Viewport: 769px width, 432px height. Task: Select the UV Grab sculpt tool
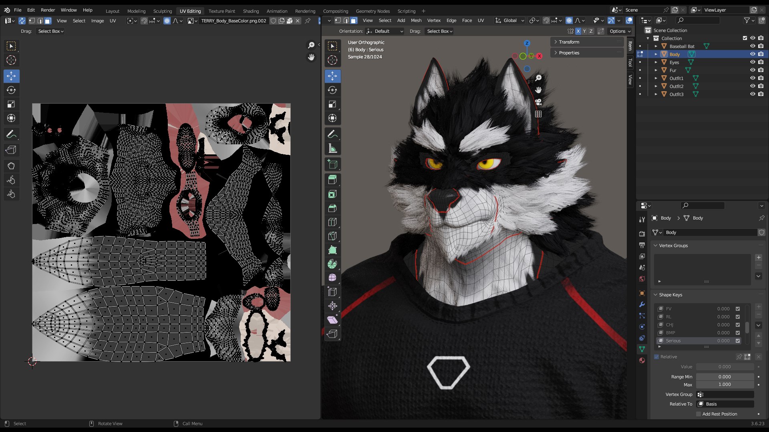click(11, 166)
